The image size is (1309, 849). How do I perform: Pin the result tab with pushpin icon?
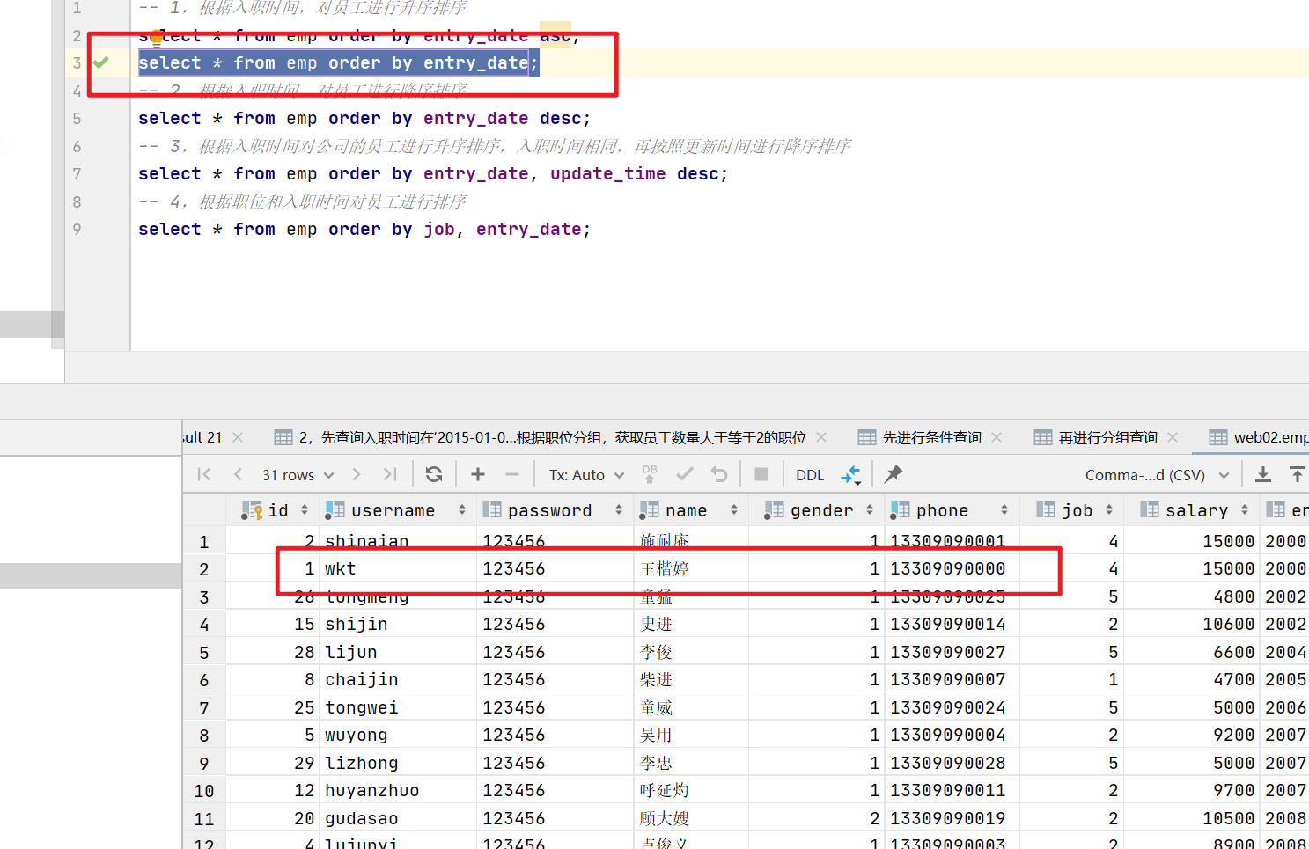tap(894, 474)
